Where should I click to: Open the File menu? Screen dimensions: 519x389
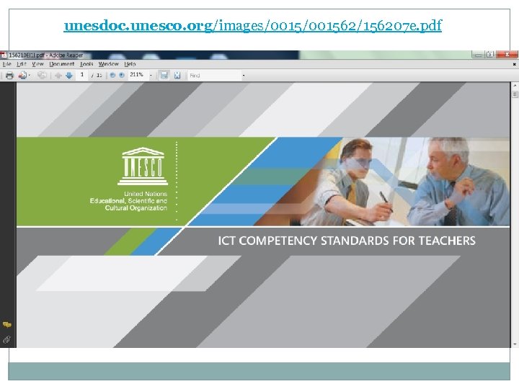pyautogui.click(x=6, y=64)
